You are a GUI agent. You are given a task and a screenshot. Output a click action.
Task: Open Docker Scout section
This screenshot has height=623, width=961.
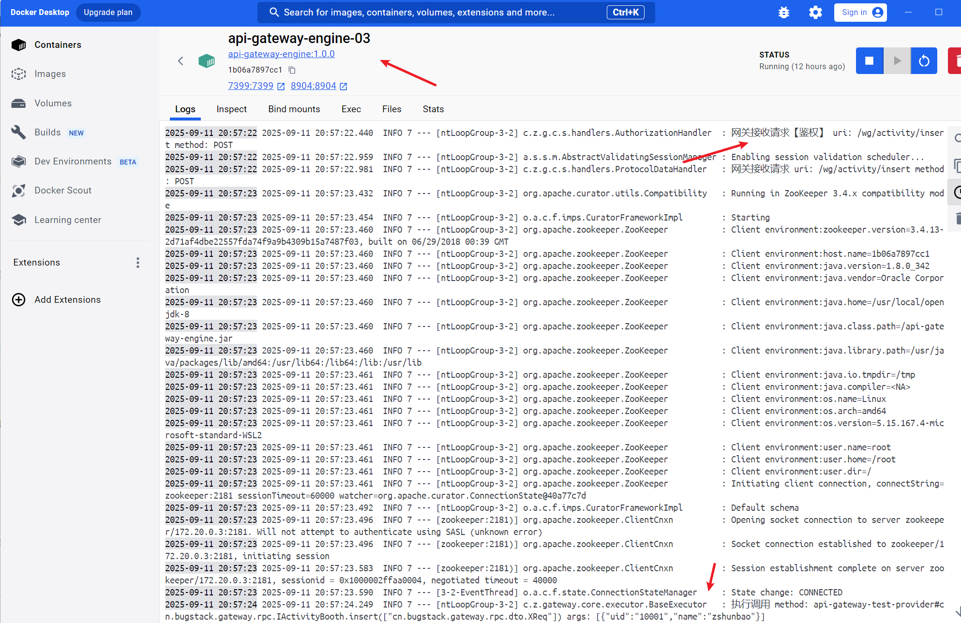coord(62,191)
